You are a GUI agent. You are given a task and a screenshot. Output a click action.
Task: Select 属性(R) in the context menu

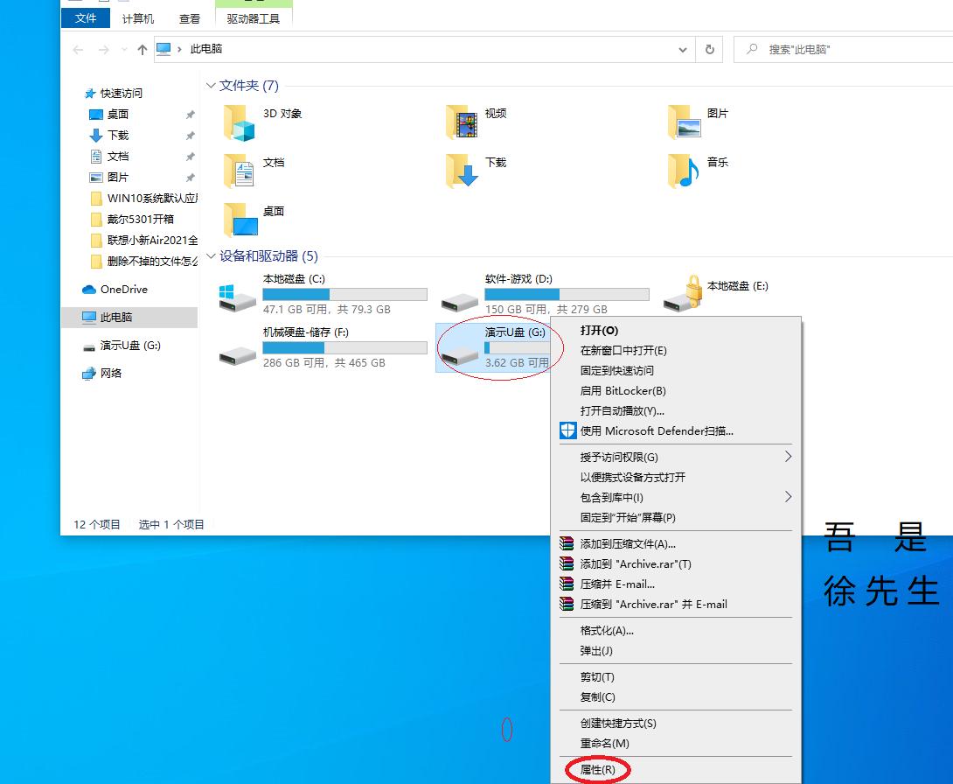click(598, 768)
